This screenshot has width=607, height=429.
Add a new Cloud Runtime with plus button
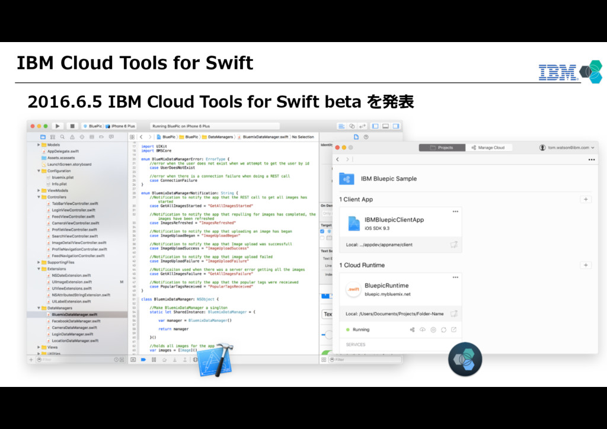click(585, 265)
